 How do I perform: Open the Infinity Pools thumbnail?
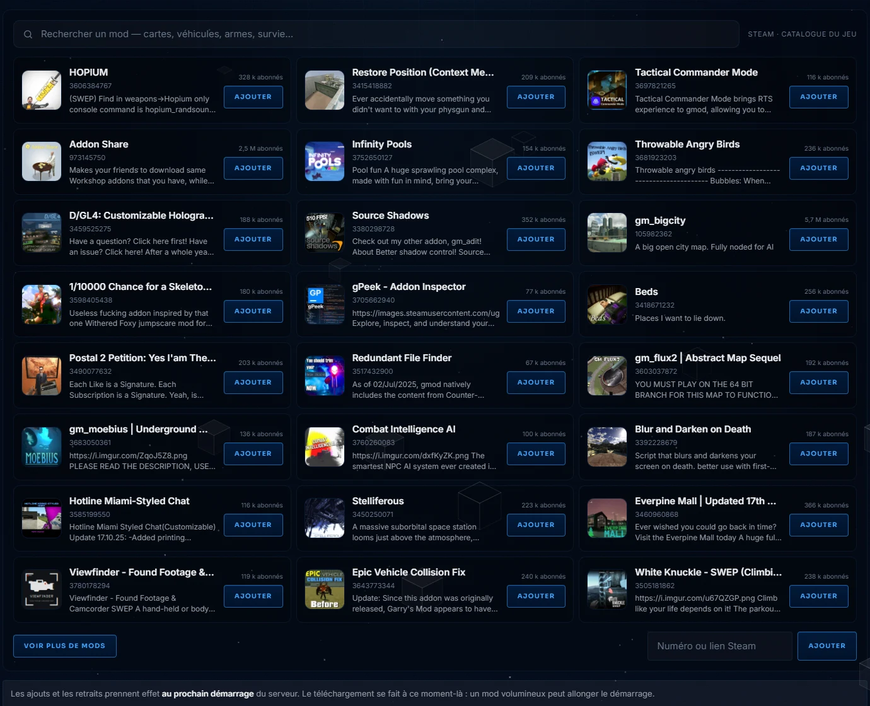(x=325, y=161)
